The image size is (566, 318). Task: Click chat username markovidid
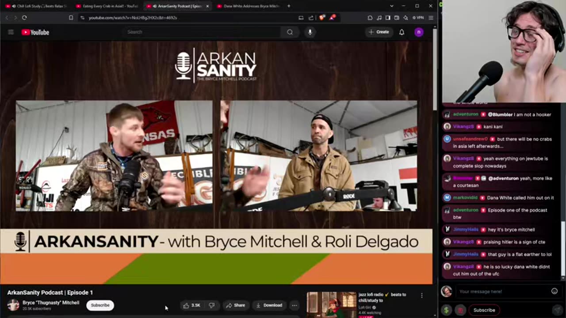[x=466, y=198]
